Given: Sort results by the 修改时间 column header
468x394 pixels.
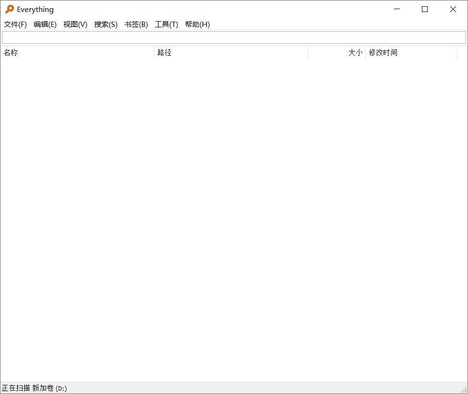Looking at the screenshot, I should tap(383, 53).
